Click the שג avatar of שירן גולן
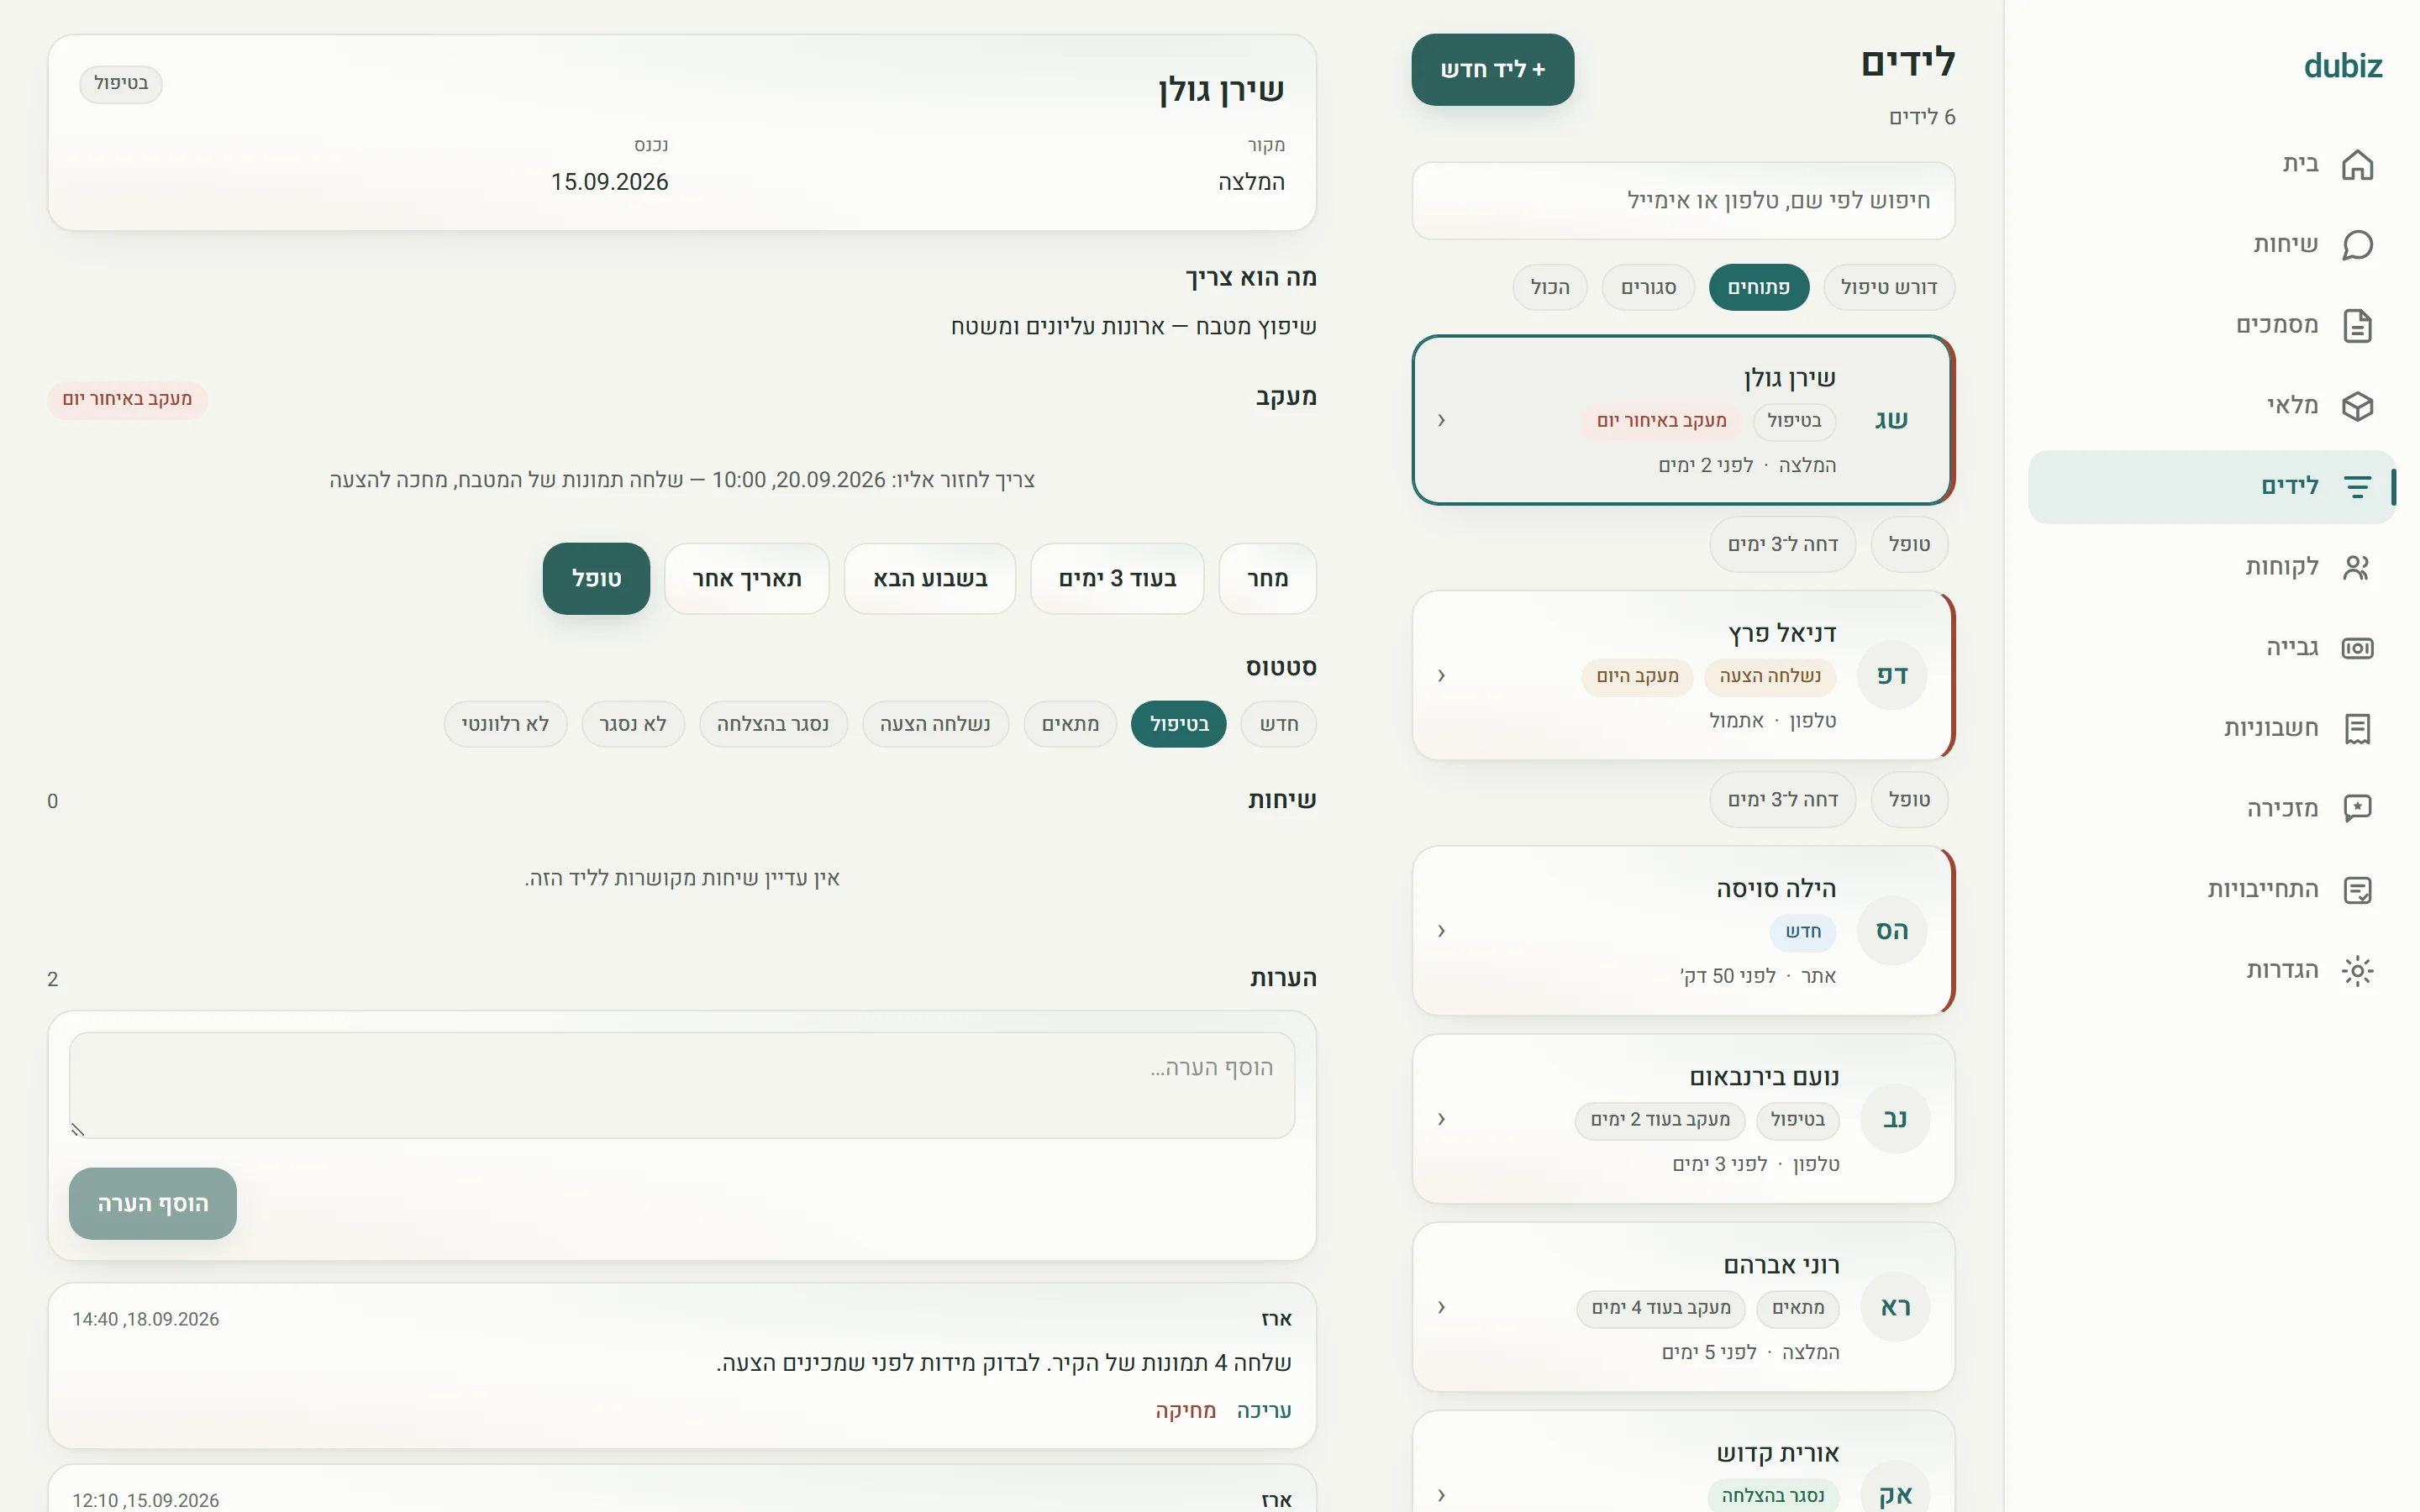The height and width of the screenshot is (1512, 2420). coord(1891,420)
